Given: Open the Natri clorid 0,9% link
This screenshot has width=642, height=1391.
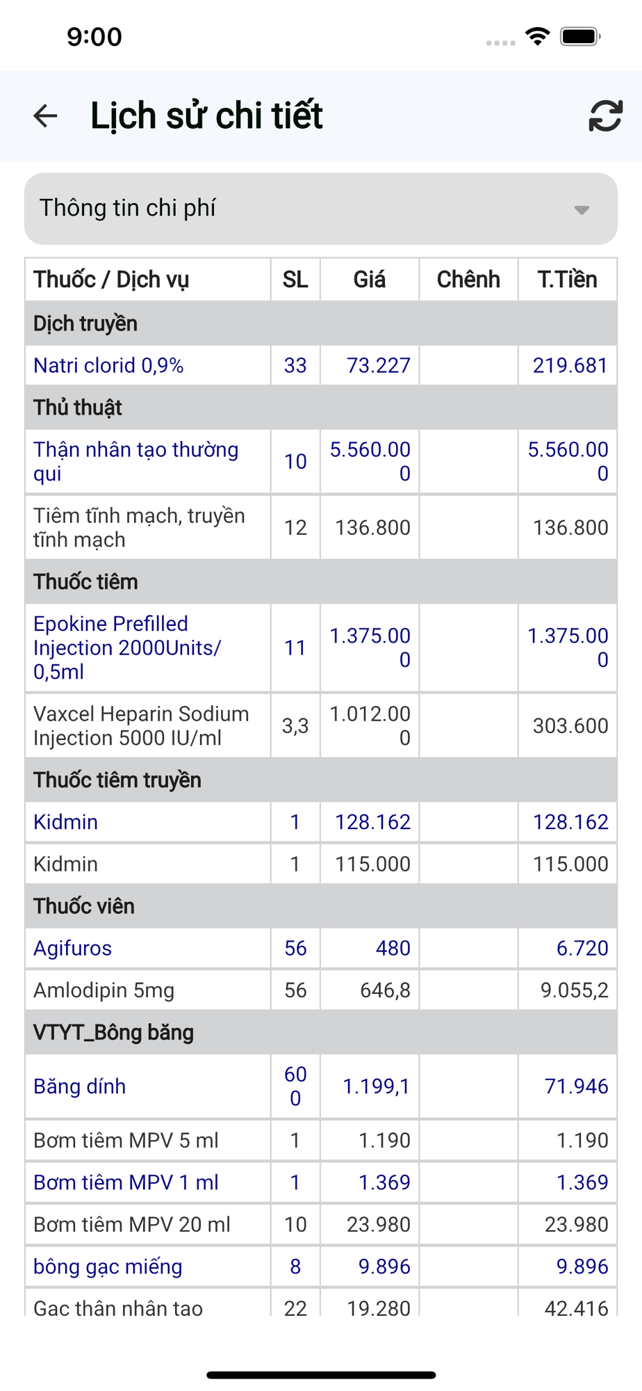Looking at the screenshot, I should pos(108,365).
